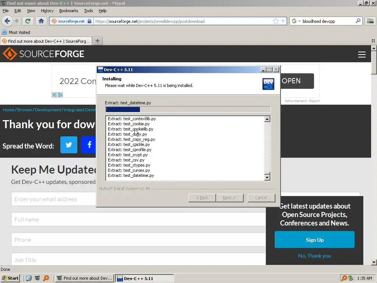Select log line test_copy_reg.py
The width and height of the screenshot is (377, 283).
131,139
